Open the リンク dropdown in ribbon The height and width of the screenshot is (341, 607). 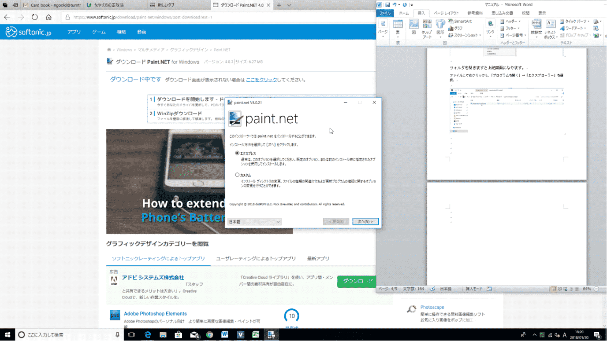click(490, 28)
